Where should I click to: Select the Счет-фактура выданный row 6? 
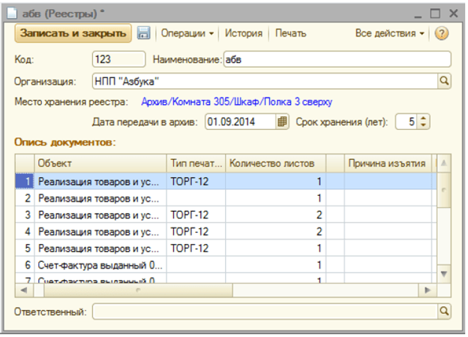coord(97,264)
